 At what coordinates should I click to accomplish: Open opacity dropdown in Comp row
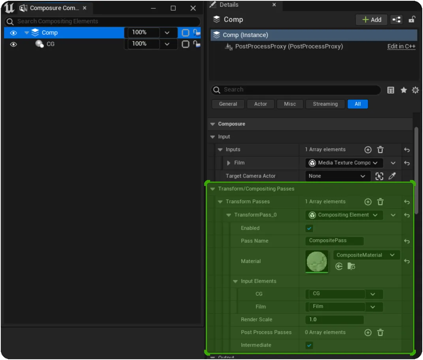[167, 33]
